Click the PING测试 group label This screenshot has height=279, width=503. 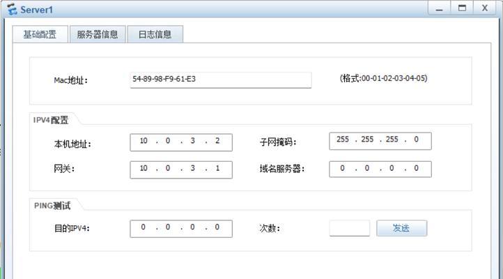[52, 206]
